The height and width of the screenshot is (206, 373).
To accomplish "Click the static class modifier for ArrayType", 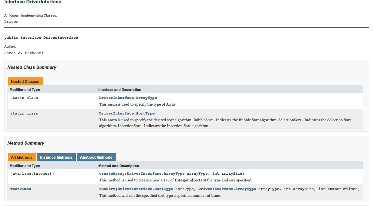I will point(24,98).
